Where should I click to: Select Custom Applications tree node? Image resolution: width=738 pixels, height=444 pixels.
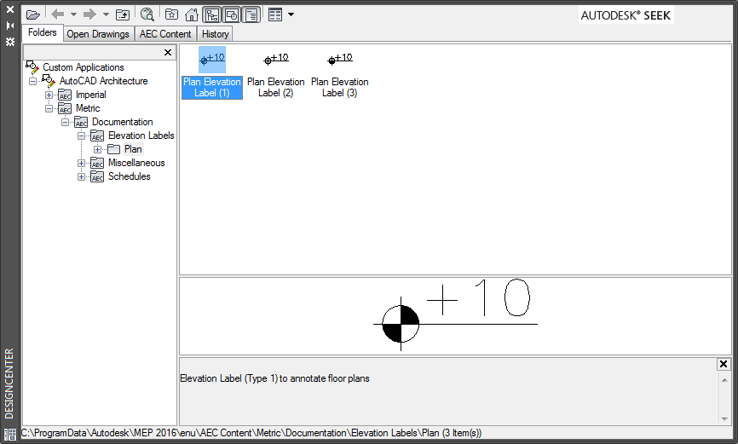pos(84,67)
